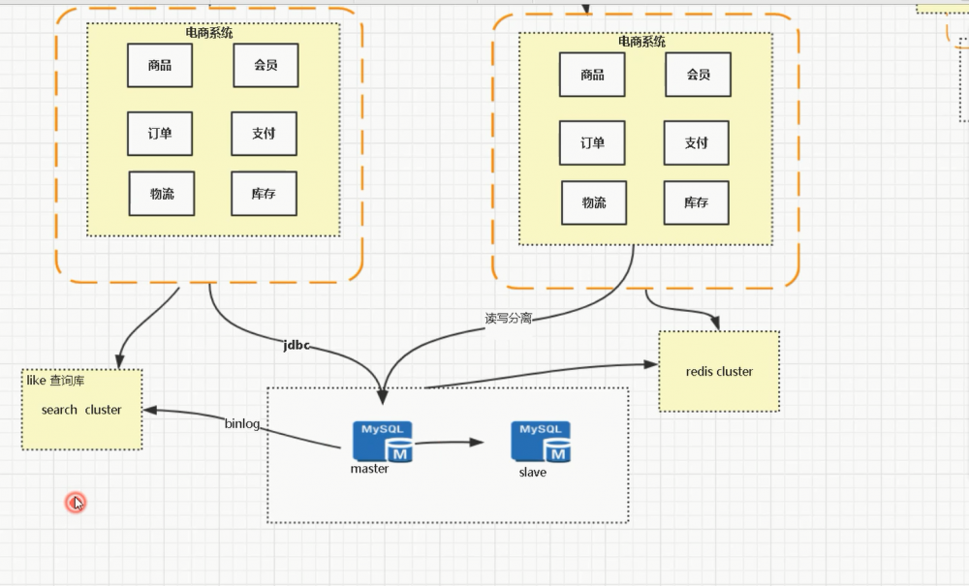Click the "like 查询库" caption
The height and width of the screenshot is (586, 969).
click(x=55, y=381)
